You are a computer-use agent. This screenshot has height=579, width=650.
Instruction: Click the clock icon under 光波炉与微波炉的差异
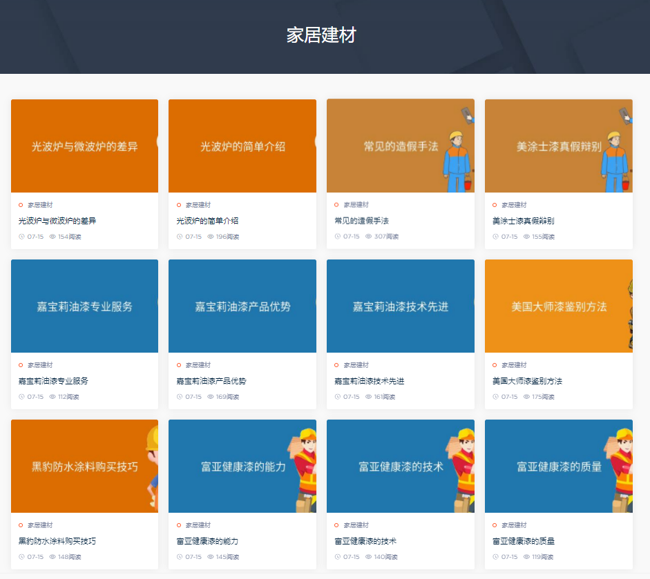(x=21, y=237)
